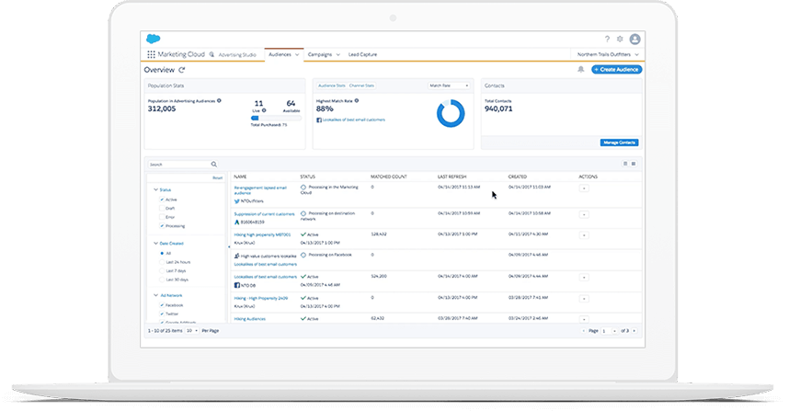The height and width of the screenshot is (411, 788).
Task: Click the search magnifier in audience search
Action: pos(214,165)
